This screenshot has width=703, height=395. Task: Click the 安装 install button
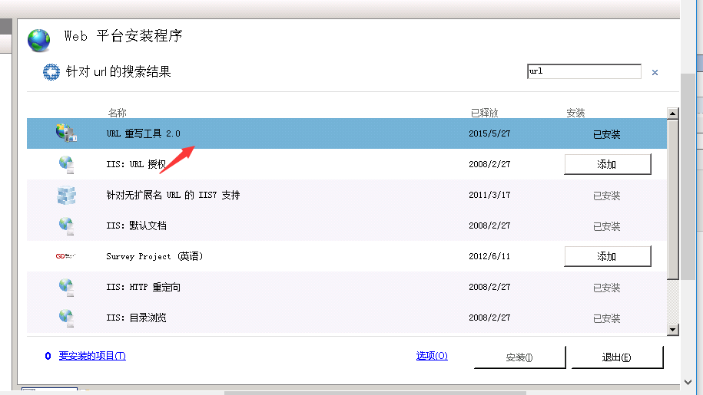(x=519, y=357)
